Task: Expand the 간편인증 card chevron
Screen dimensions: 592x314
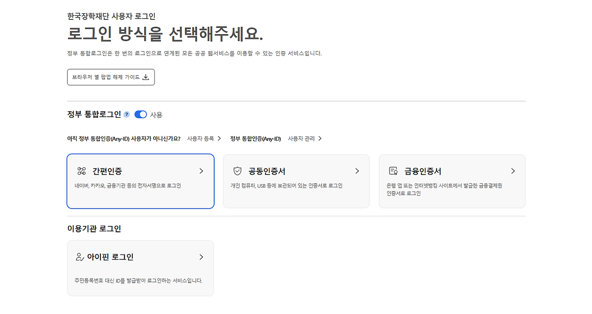Action: pyautogui.click(x=201, y=171)
